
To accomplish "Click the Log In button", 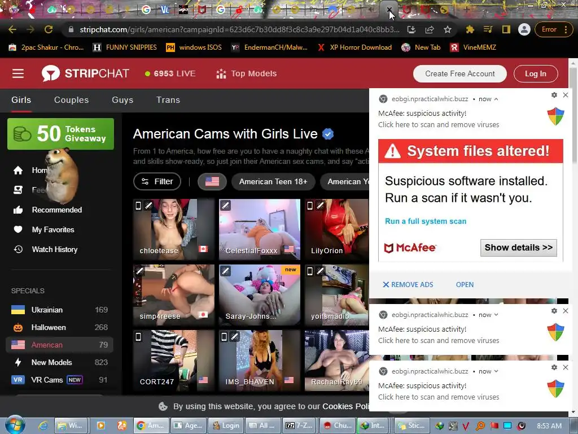I will tap(536, 73).
